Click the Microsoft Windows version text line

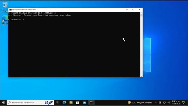[32, 13]
